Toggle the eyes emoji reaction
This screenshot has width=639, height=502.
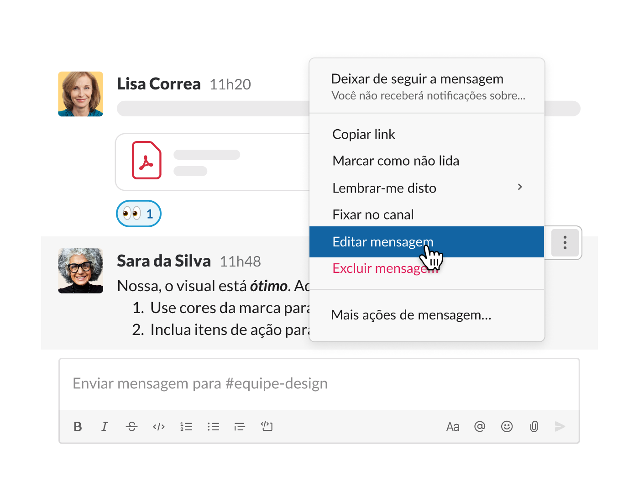pos(139,214)
